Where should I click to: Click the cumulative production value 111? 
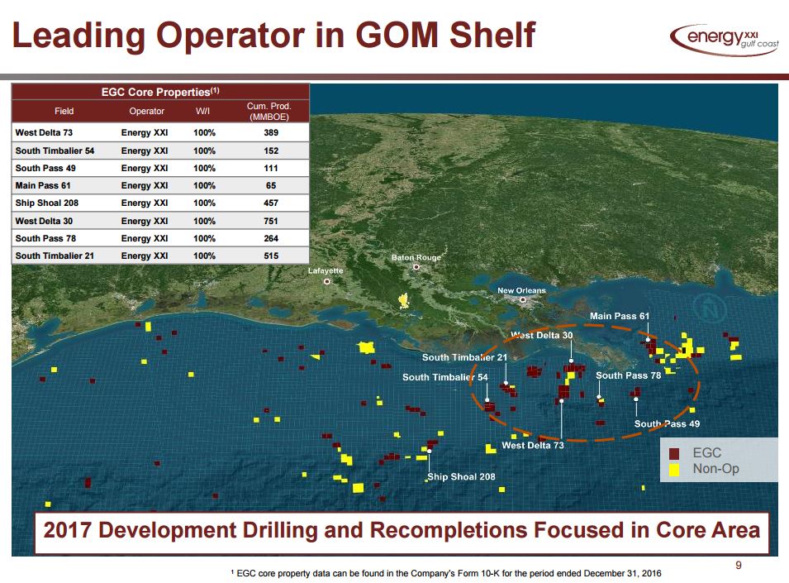271,168
